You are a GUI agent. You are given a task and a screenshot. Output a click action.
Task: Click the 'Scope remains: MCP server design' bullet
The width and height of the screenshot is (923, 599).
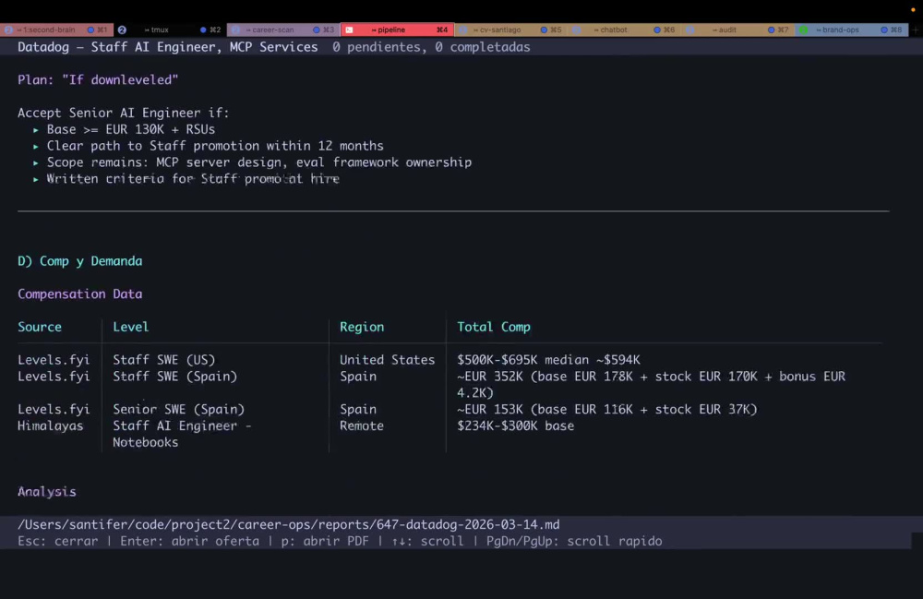pyautogui.click(x=259, y=162)
